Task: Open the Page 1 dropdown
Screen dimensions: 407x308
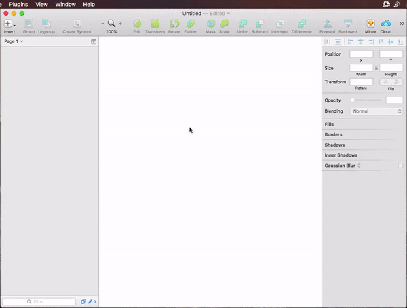Action: tap(14, 41)
